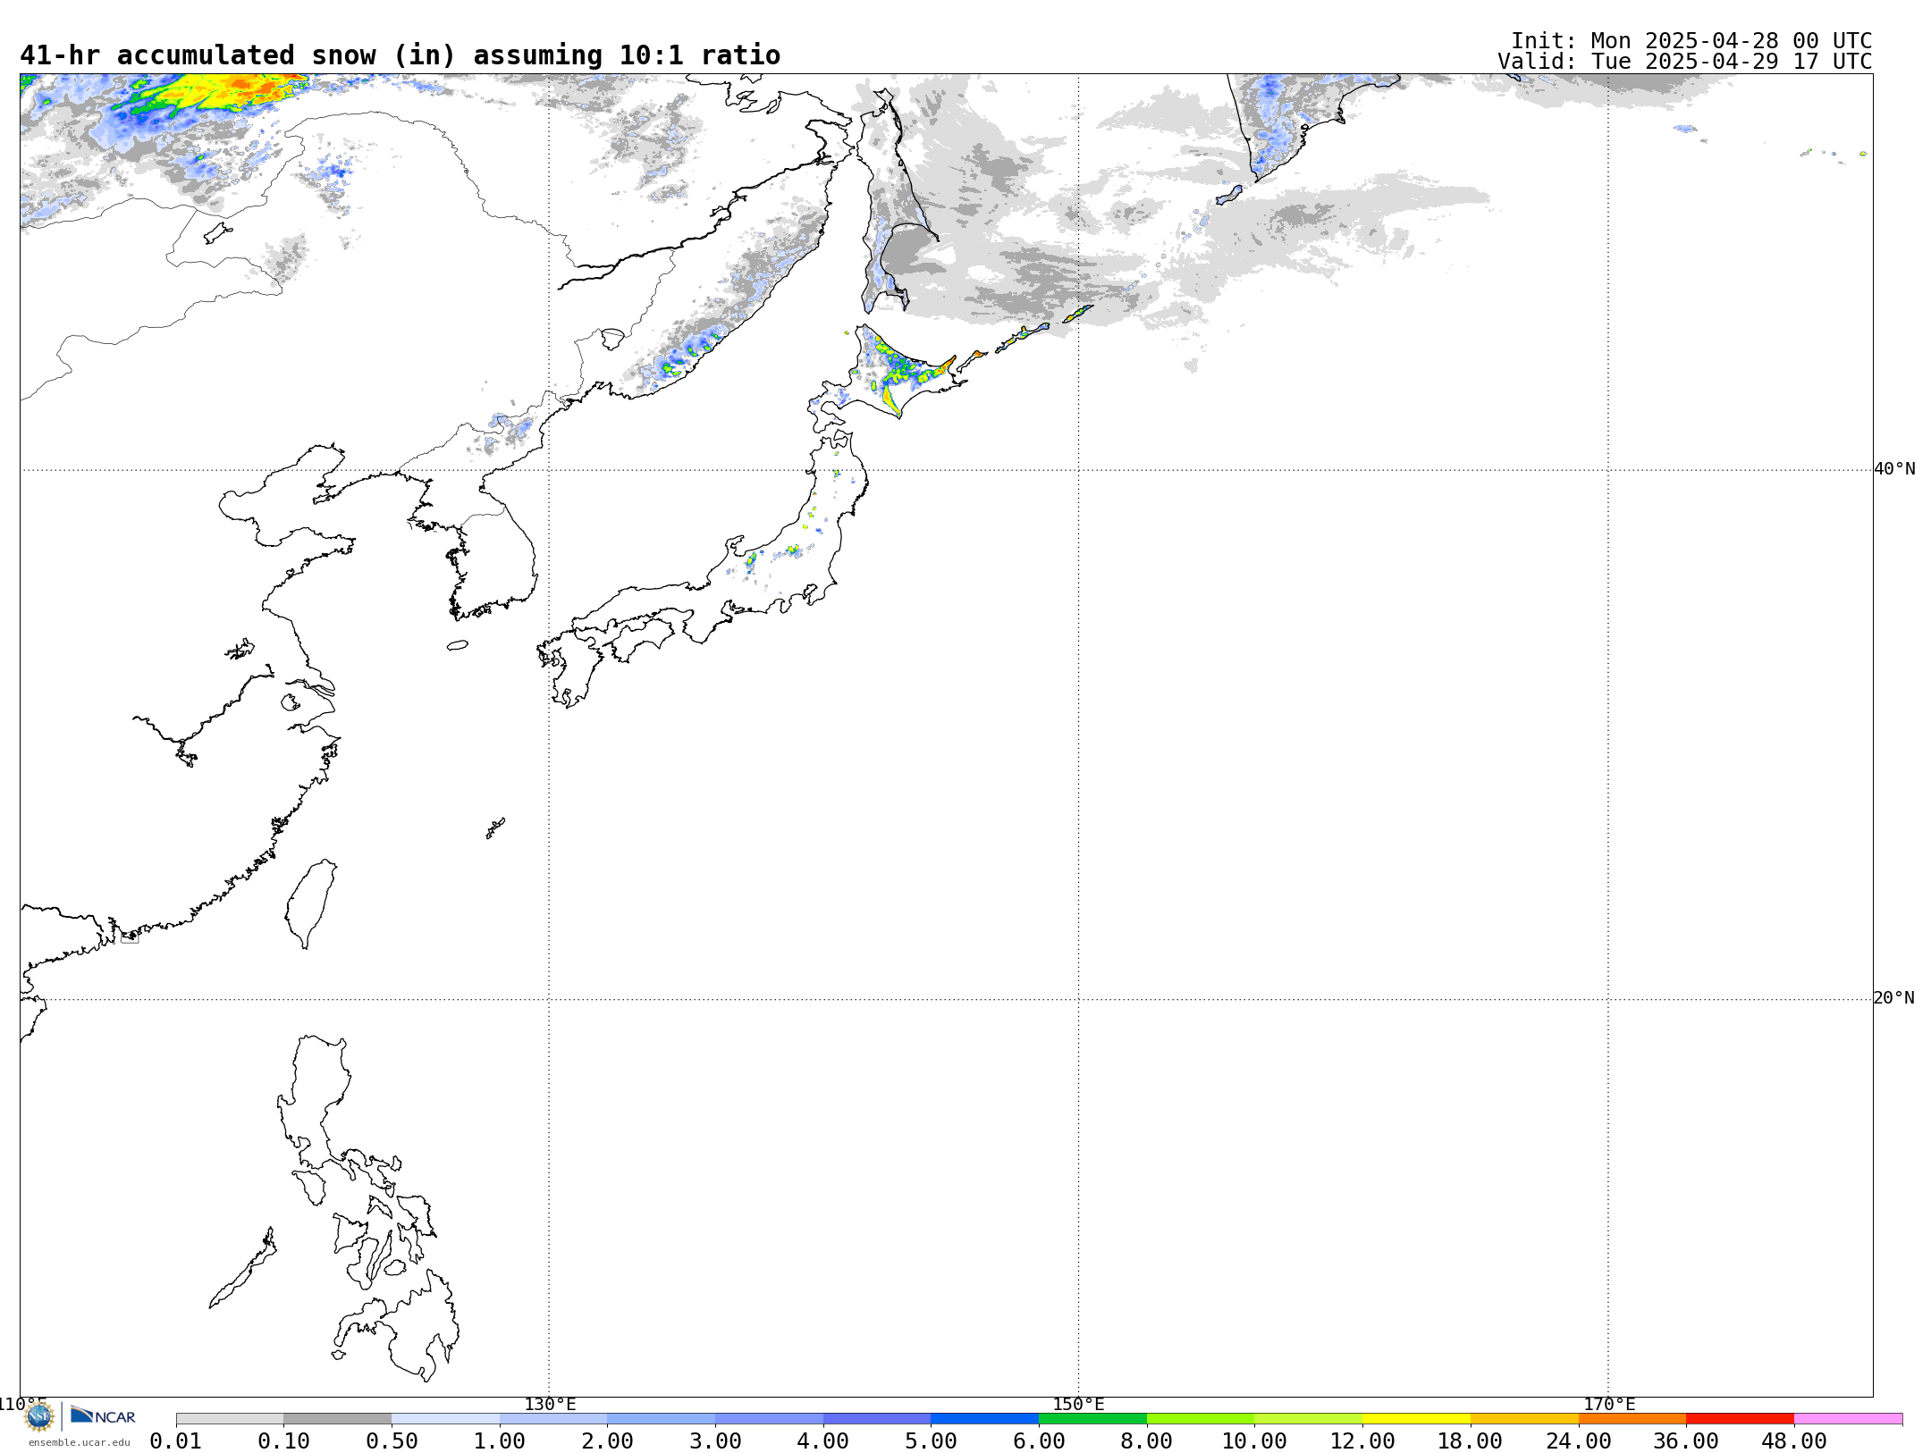Click the green 6.00 colorbar swatch
This screenshot has width=1931, height=1453.
tap(1092, 1419)
